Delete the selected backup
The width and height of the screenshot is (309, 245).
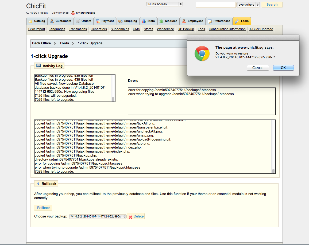[x=136, y=216]
